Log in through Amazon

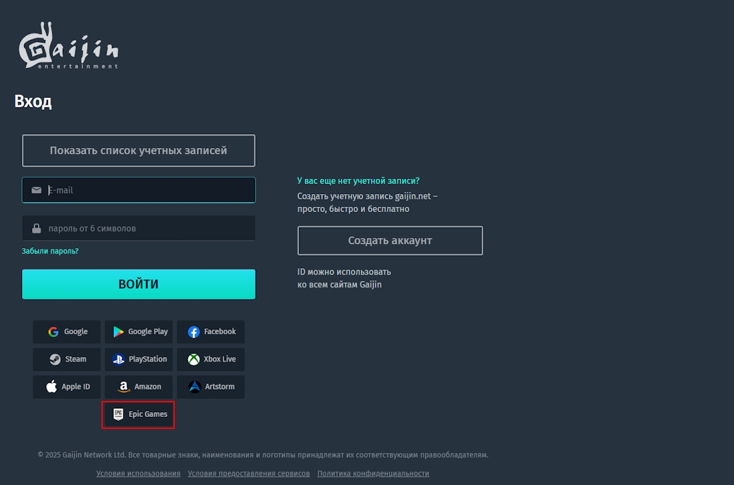139,387
